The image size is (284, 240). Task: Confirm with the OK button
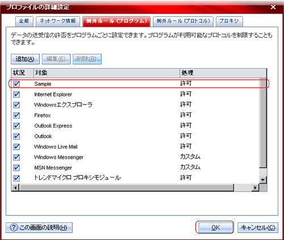click(215, 228)
